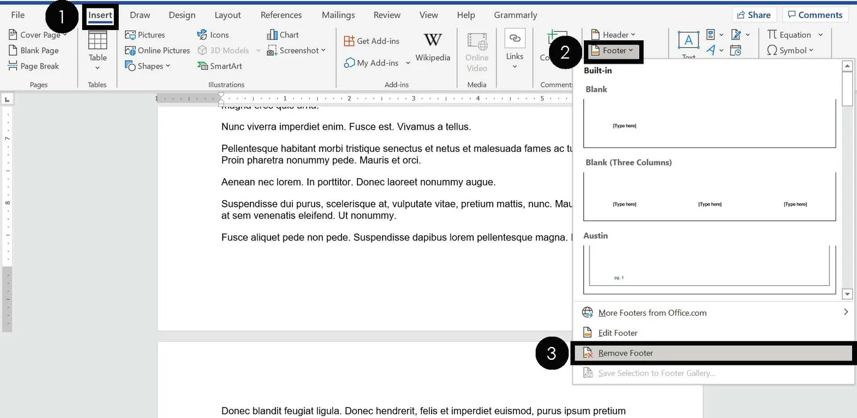The image size is (857, 418).
Task: Open the Grammarly tab
Action: coord(515,15)
